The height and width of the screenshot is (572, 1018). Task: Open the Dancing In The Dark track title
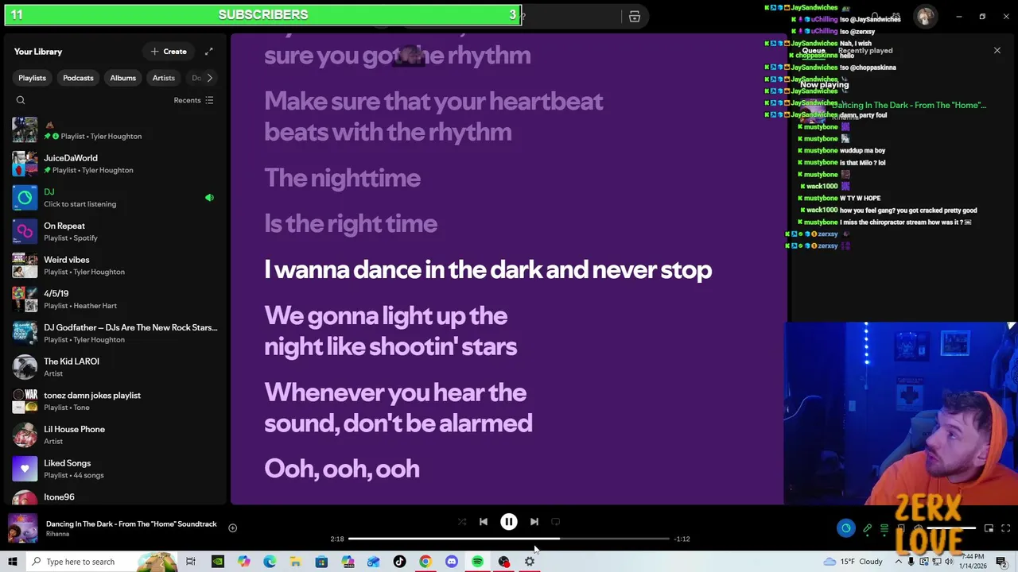tap(131, 524)
